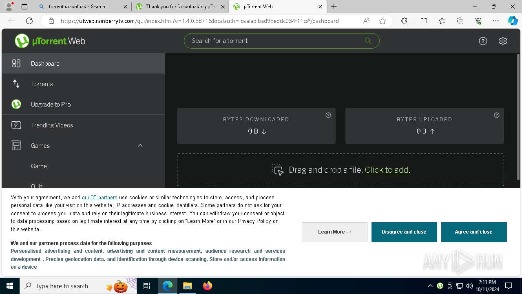Screen dimensions: 522x294
Task: Open the Dashboard menu item
Action: [x=83, y=63]
